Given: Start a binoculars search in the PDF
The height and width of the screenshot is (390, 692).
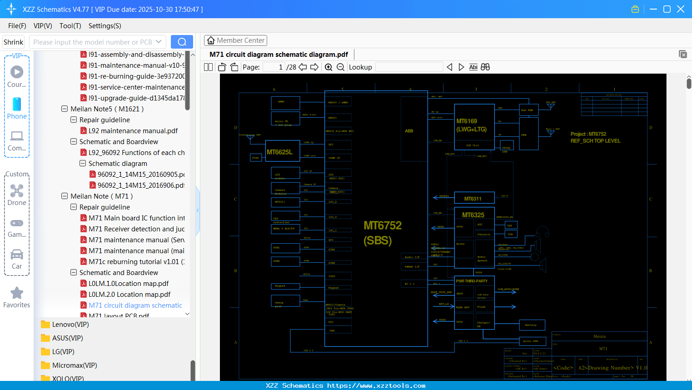Looking at the screenshot, I should [485, 67].
